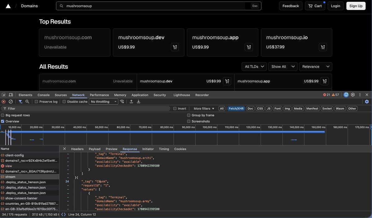
Task: Open the DevTools settings gear
Action: click(x=353, y=95)
